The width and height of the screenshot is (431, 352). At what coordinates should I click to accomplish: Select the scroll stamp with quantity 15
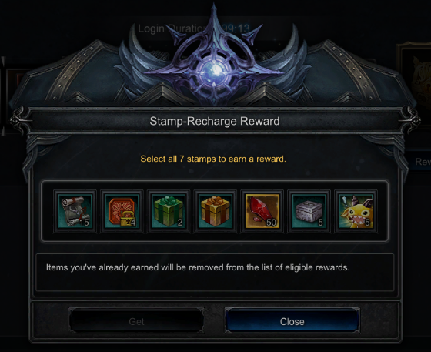[x=75, y=211]
